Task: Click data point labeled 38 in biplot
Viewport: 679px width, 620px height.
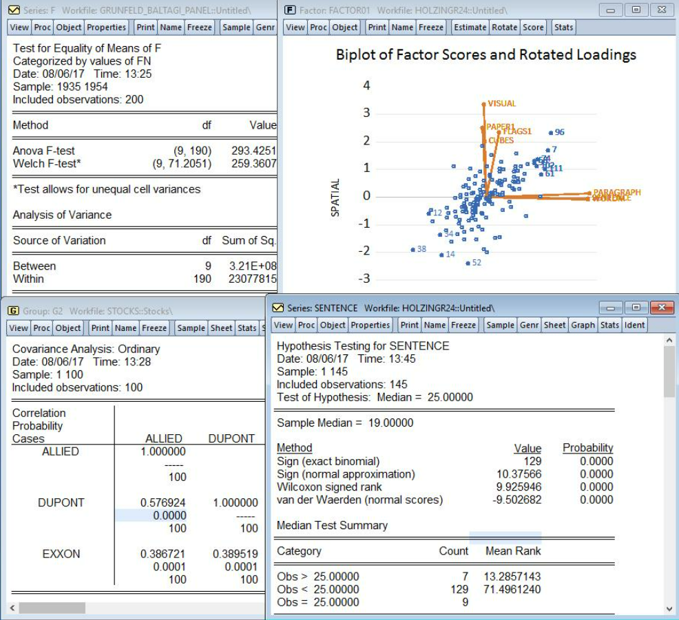Action: [x=412, y=250]
